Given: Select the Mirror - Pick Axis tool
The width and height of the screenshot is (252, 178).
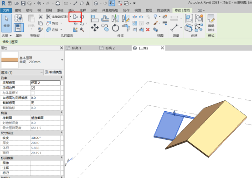Looking at the screenshot, I should (x=115, y=18).
